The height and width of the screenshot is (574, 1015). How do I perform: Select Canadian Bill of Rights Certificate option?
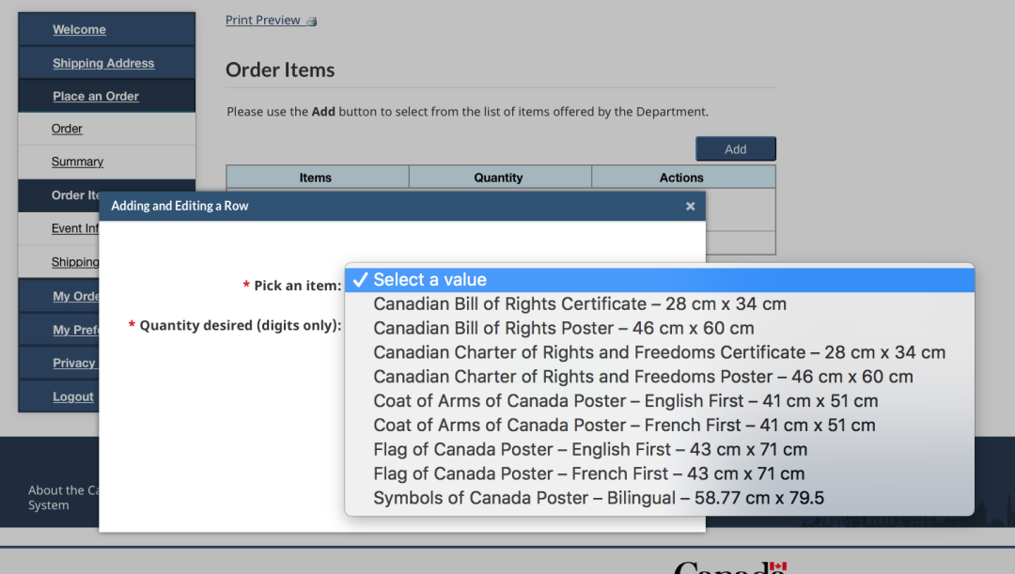click(x=579, y=304)
